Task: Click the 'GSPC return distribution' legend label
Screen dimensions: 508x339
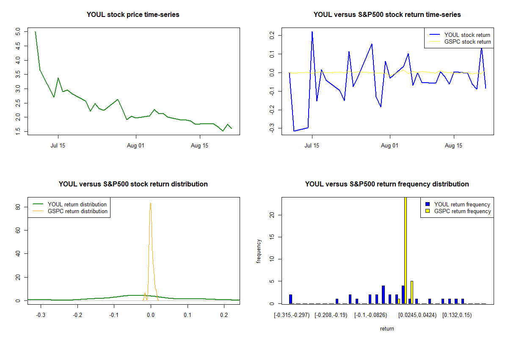Action: coord(77,211)
